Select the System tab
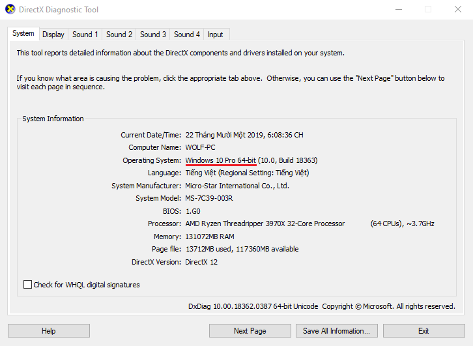Screen dimensions: 473x346 (23, 33)
